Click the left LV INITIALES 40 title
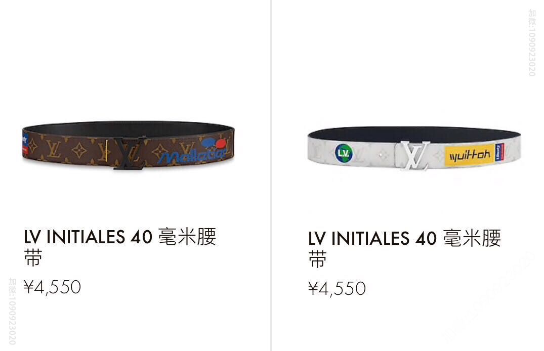This screenshot has width=544, height=351. tap(120, 247)
